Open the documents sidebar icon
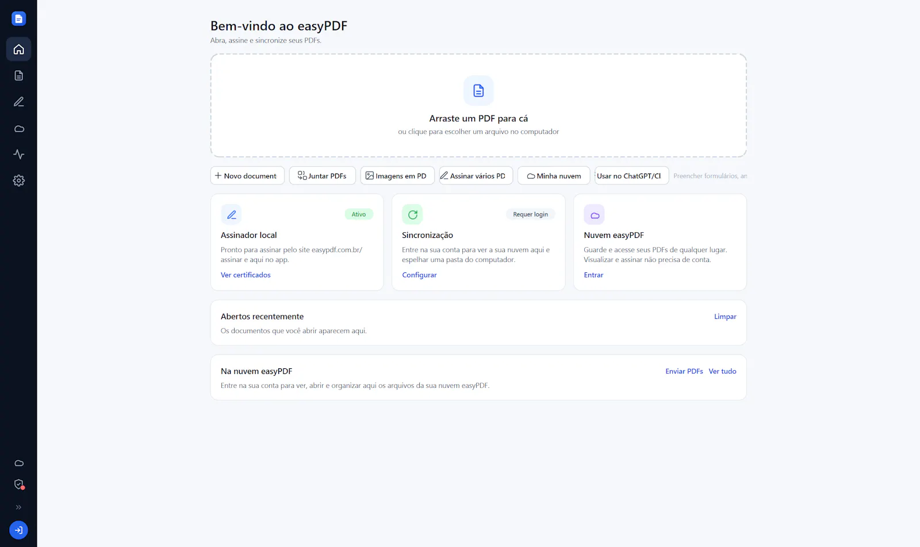Image resolution: width=920 pixels, height=547 pixels. point(18,76)
